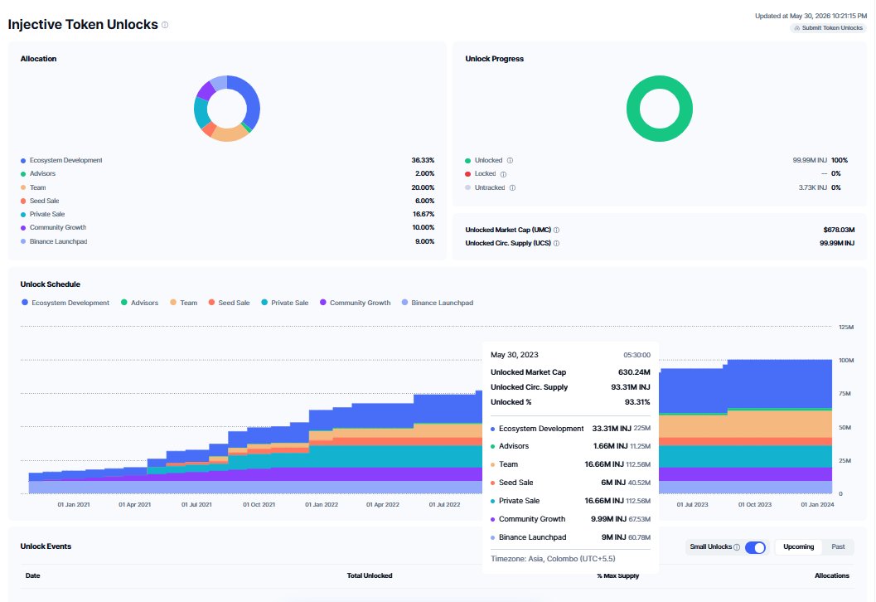The image size is (876, 602).
Task: Click the 01 Oct 2021 axis label
Action: click(x=259, y=505)
